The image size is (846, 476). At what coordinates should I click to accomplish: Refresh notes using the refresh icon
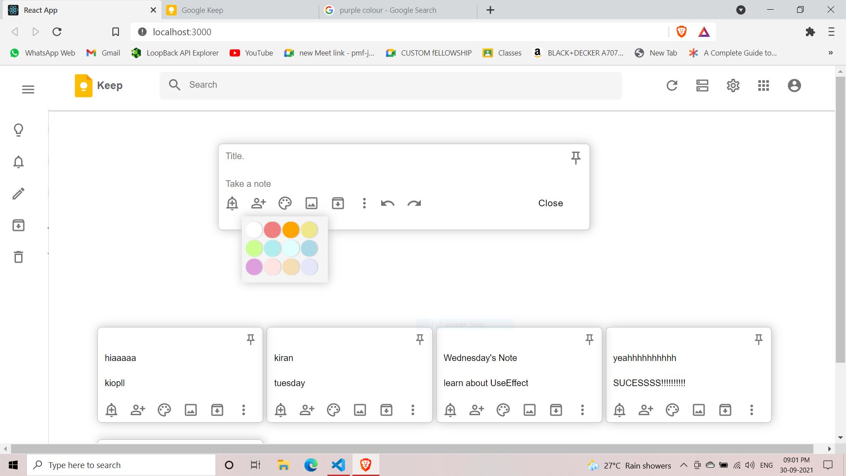(x=672, y=86)
